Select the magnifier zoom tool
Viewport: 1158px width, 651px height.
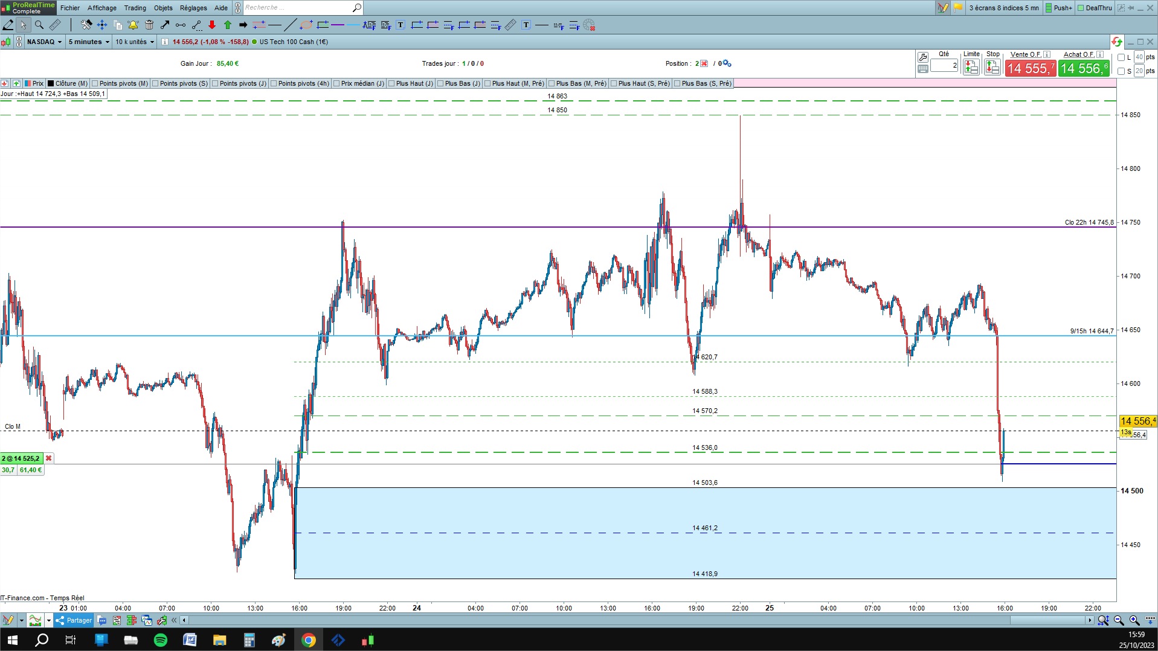[x=39, y=25]
